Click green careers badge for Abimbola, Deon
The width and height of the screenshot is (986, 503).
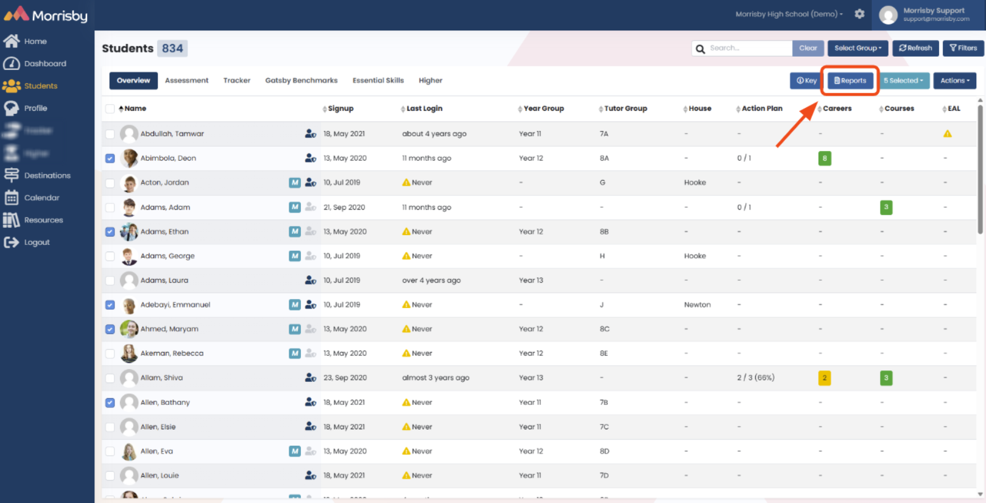coord(825,158)
